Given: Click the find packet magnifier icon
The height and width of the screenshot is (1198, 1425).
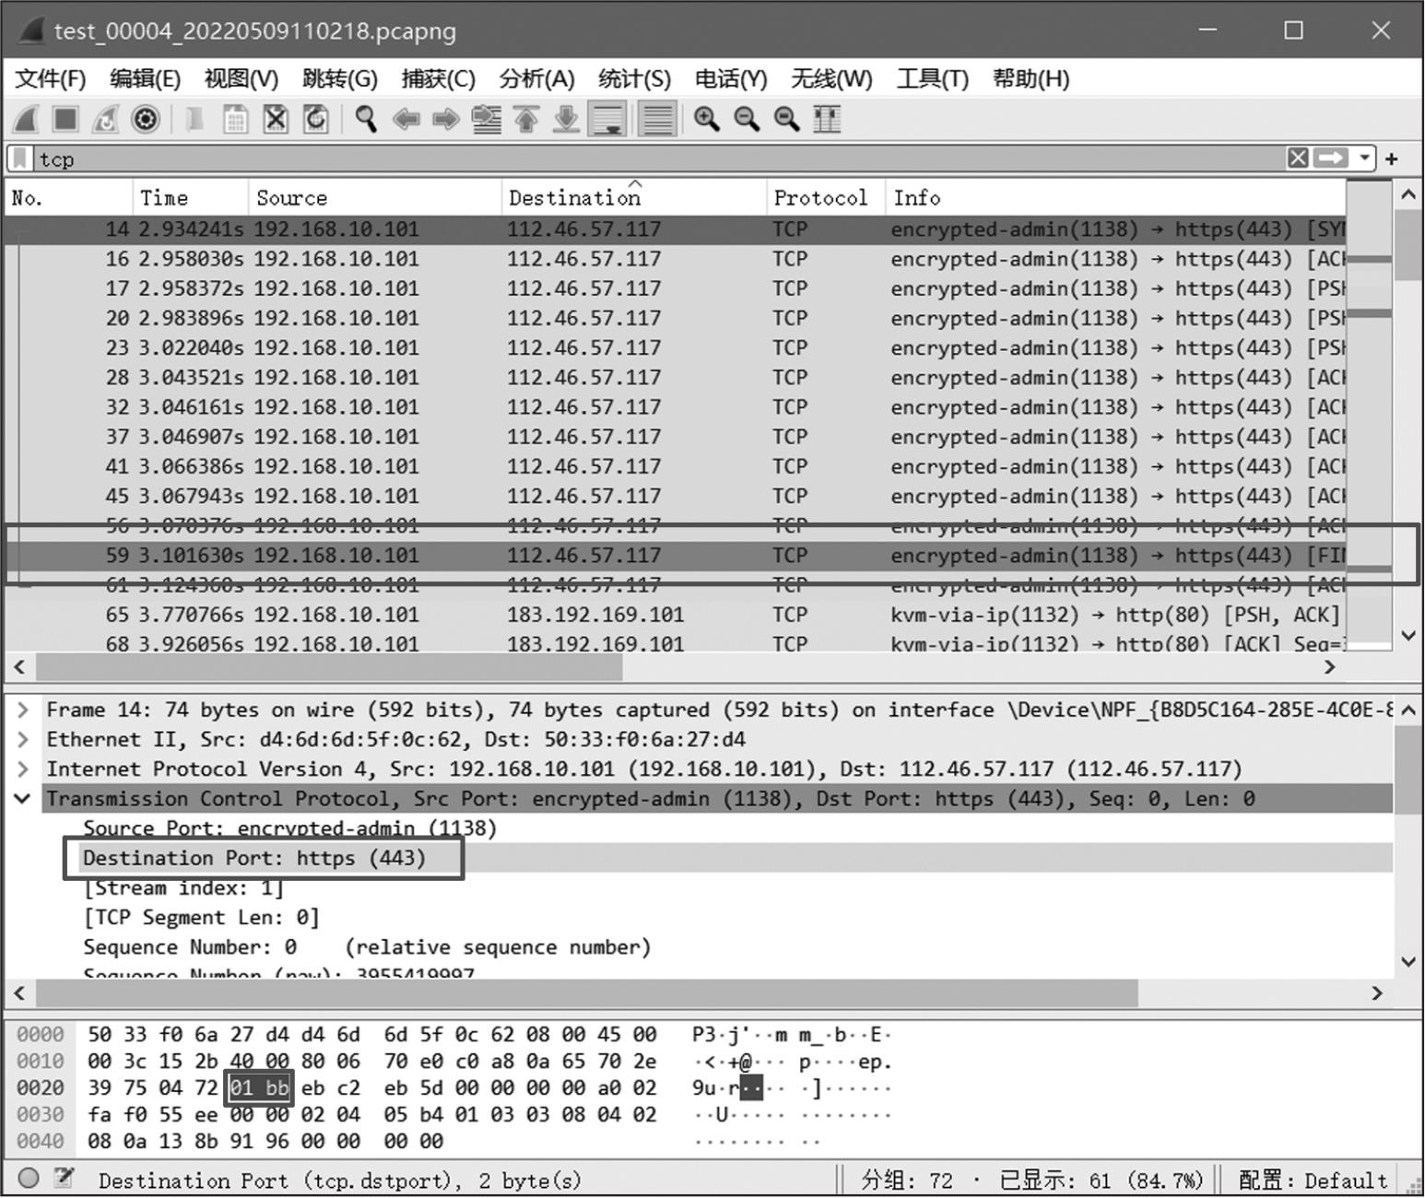Looking at the screenshot, I should (366, 119).
